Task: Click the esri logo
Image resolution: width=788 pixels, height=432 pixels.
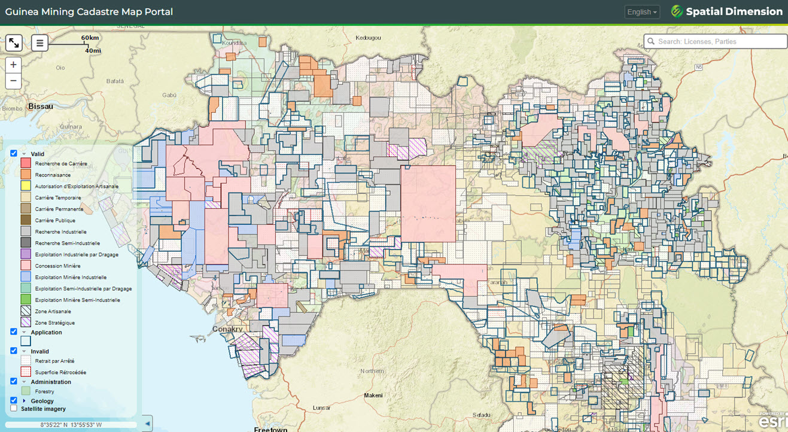Action: pyautogui.click(x=773, y=421)
